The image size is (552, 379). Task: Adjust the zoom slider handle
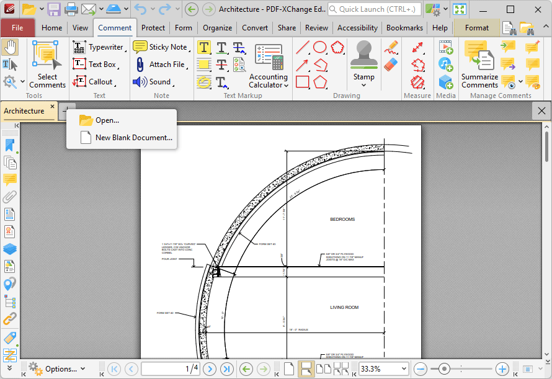tap(444, 369)
